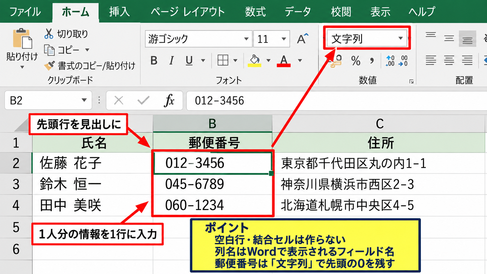The width and height of the screenshot is (487, 274).
Task: Select cell containing 060-1234
Action: pyautogui.click(x=212, y=205)
